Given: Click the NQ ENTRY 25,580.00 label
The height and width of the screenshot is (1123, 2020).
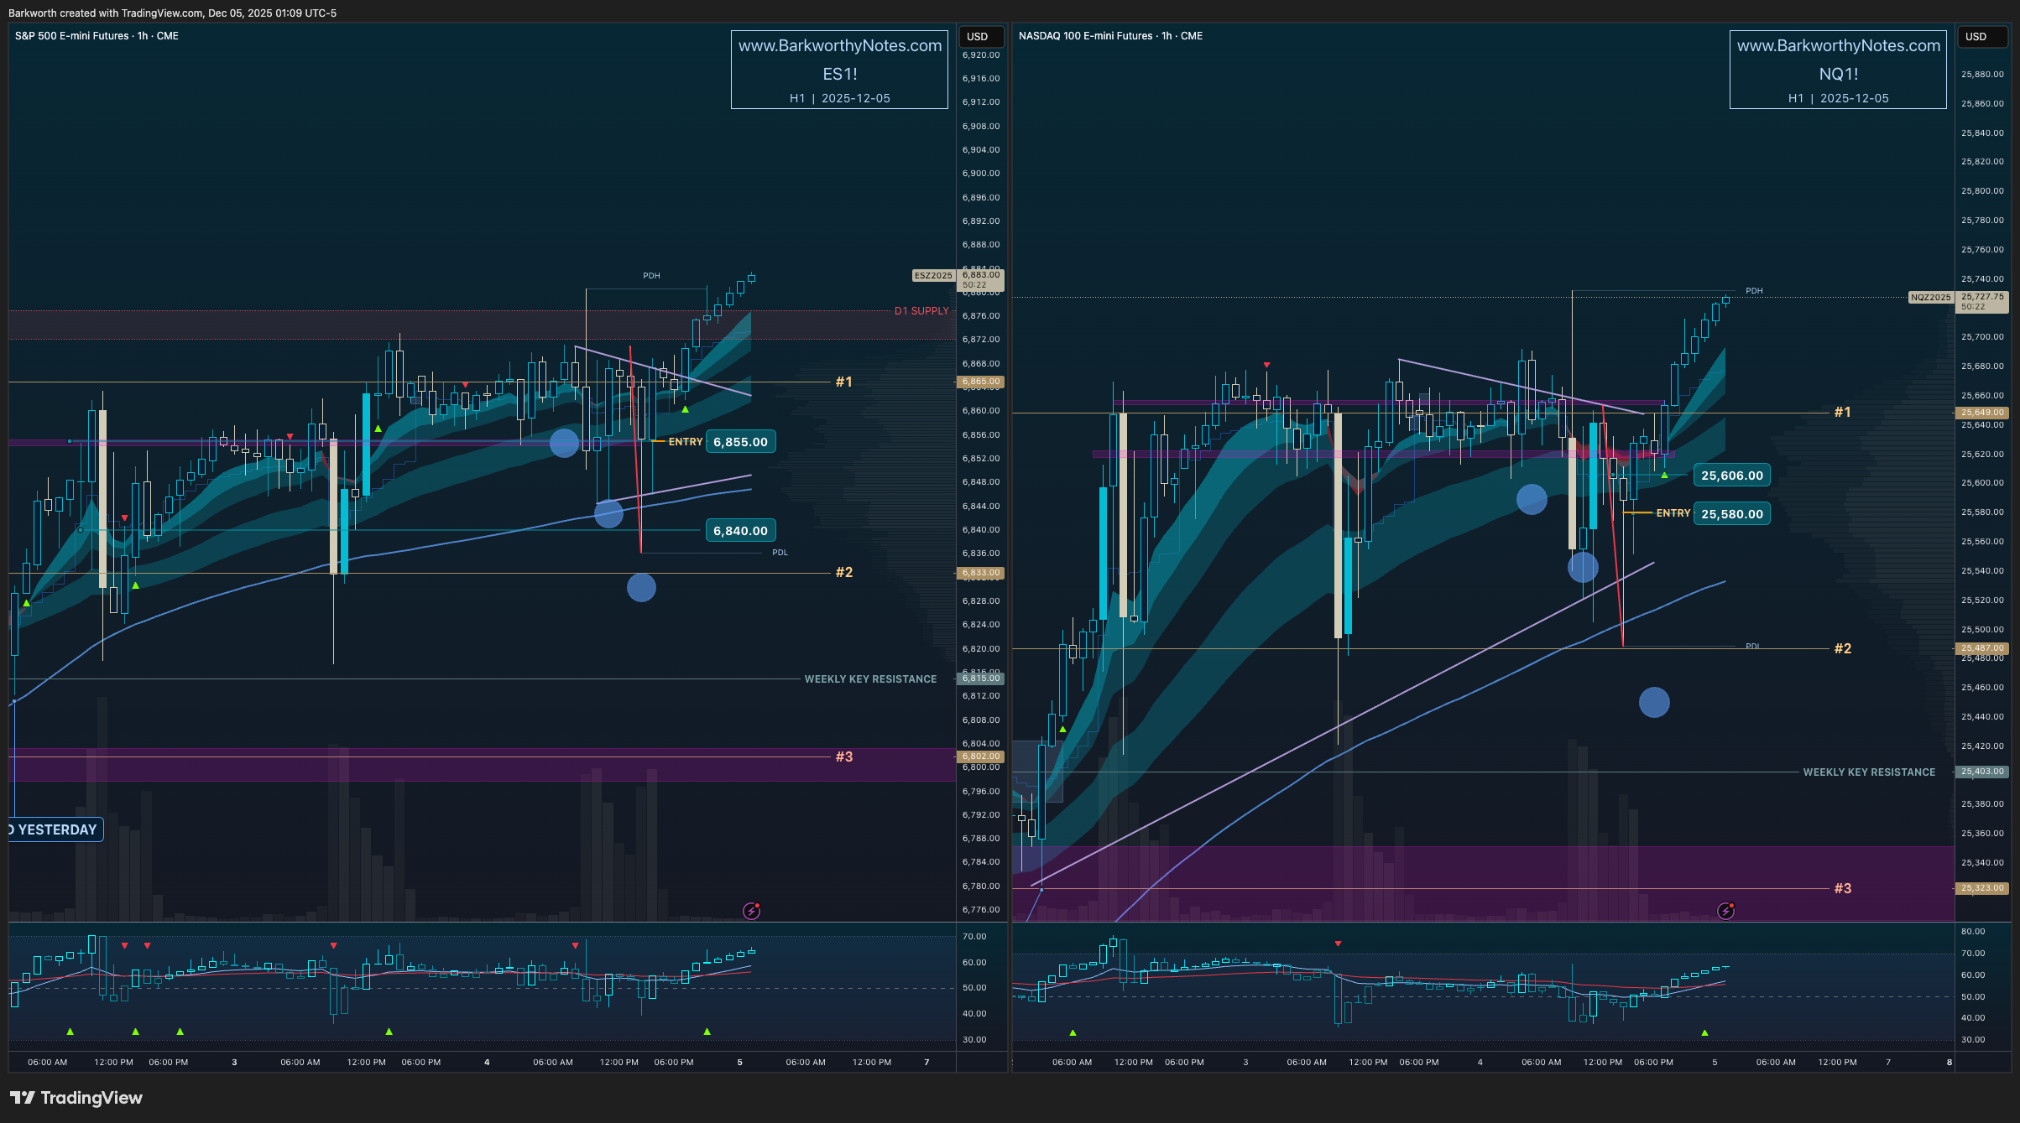Looking at the screenshot, I should 1731,514.
